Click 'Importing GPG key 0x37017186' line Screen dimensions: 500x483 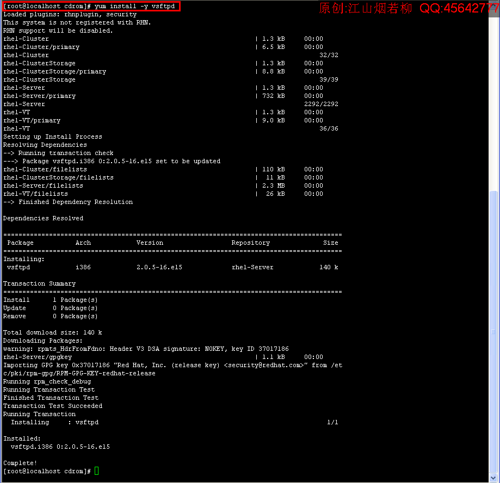[172, 366]
